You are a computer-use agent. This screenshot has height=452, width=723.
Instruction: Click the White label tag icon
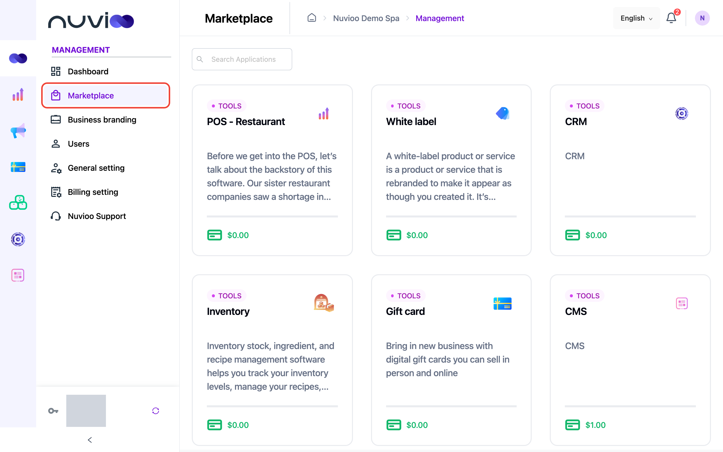(x=503, y=113)
